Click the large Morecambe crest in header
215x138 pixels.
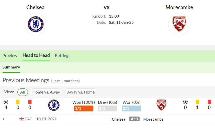179,24
